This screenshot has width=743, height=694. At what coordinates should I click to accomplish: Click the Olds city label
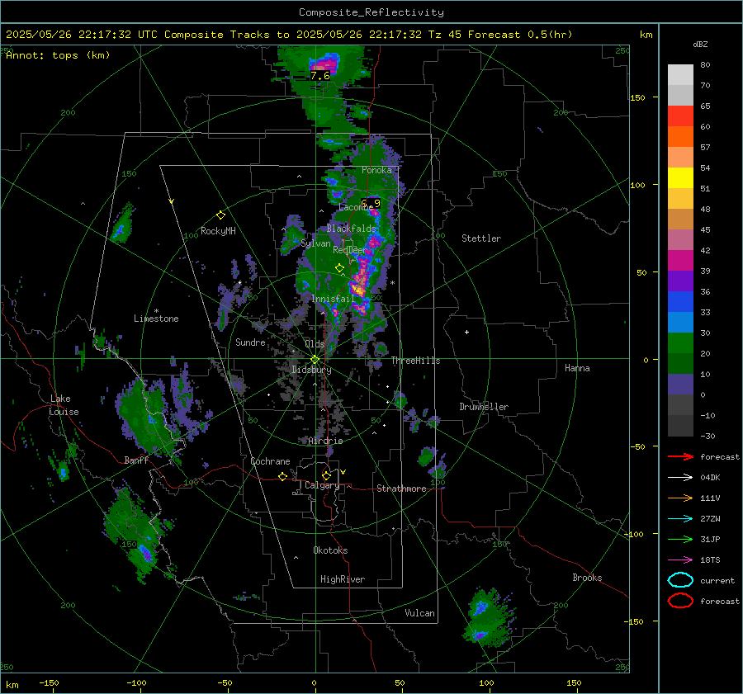click(x=315, y=344)
